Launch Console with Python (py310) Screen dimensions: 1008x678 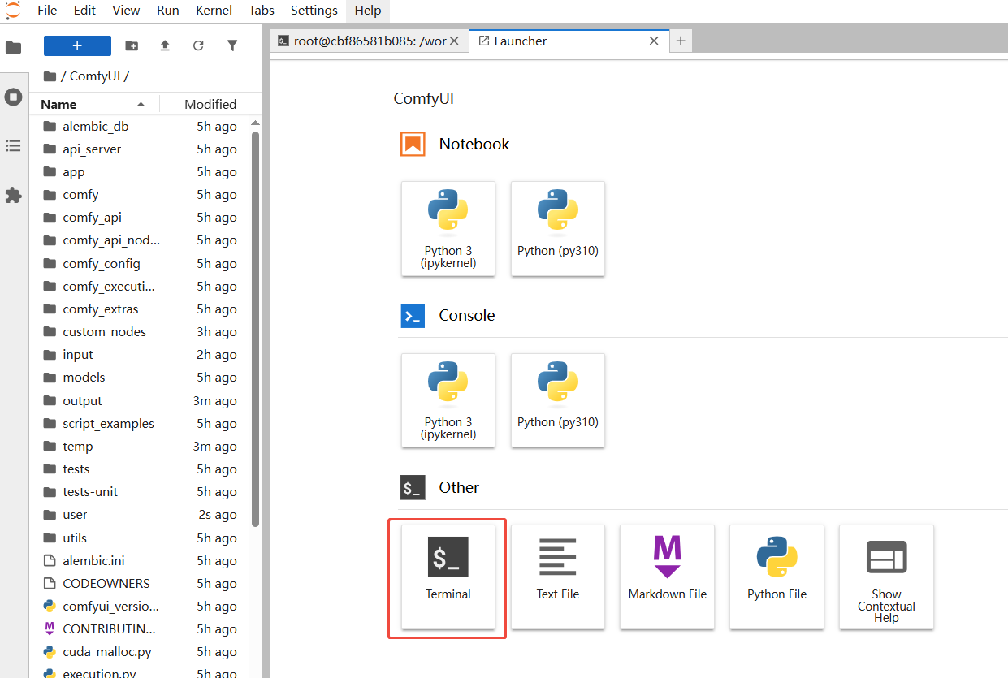click(558, 399)
